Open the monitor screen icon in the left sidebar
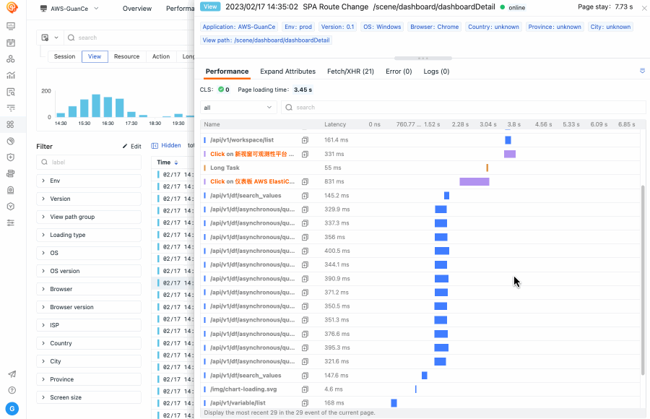Viewport: 650px width, 419px height. [x=11, y=26]
